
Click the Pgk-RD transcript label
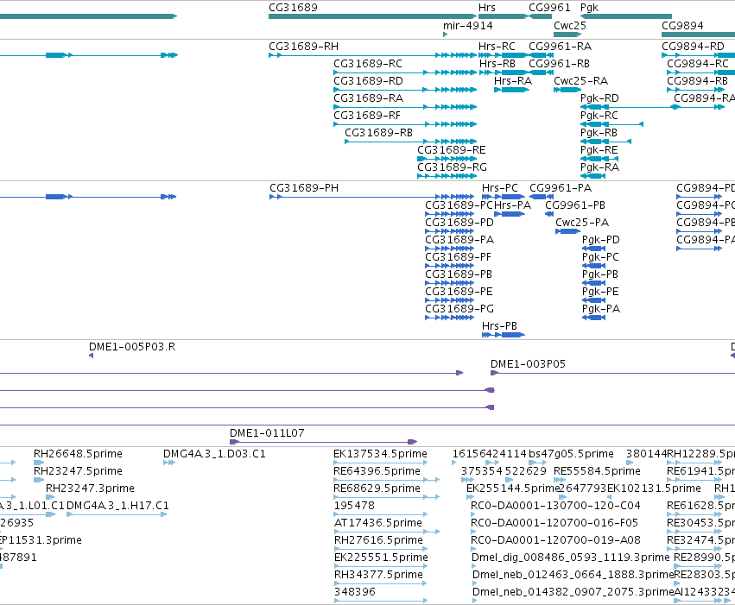(599, 98)
